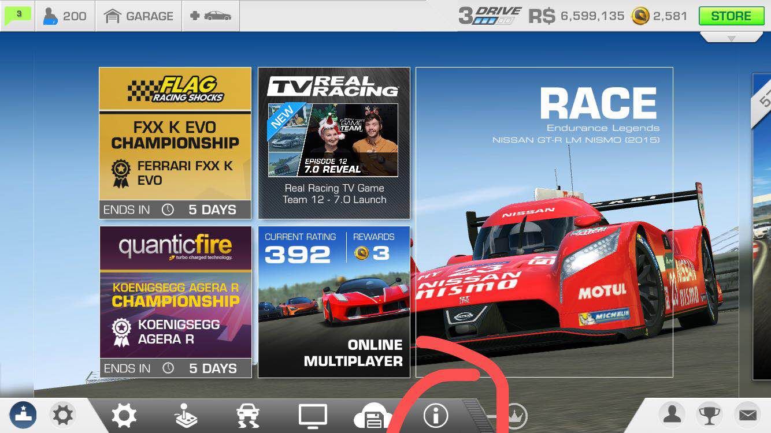The height and width of the screenshot is (433, 771).
Task: Select the podium home icon
Action: click(23, 415)
